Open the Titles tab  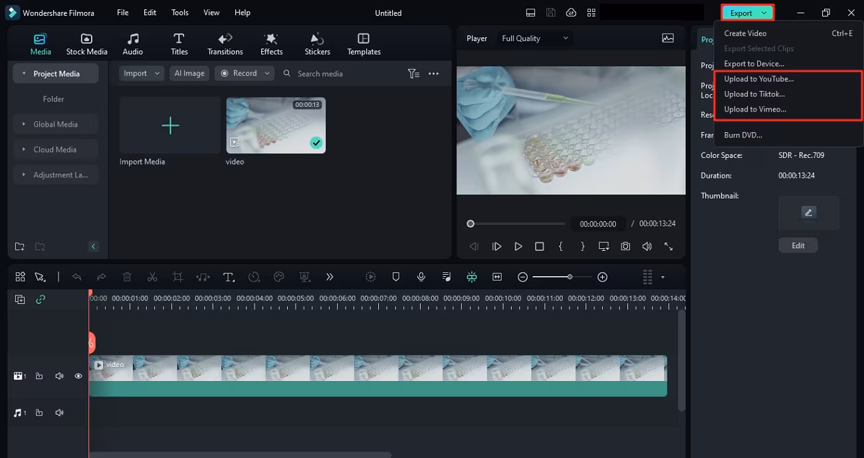point(179,44)
